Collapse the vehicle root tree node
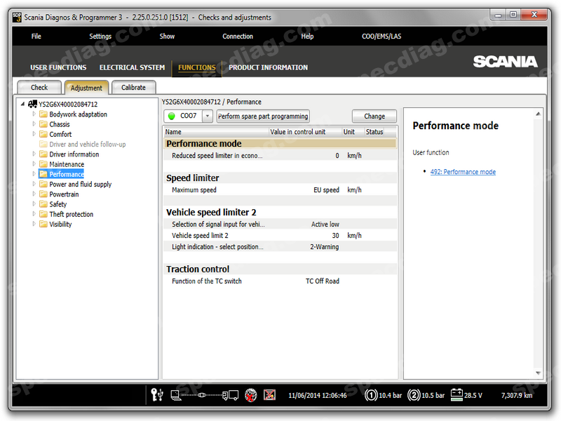The image size is (561, 421). tap(23, 104)
